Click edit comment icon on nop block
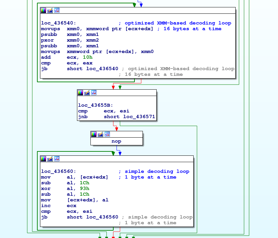 (101, 134)
